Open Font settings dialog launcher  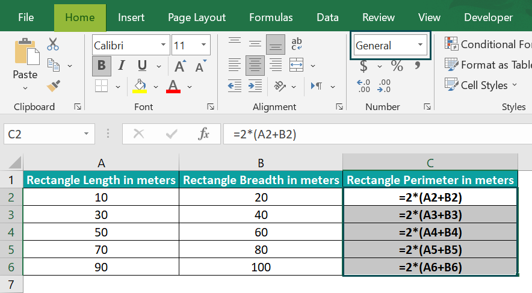pyautogui.click(x=211, y=107)
